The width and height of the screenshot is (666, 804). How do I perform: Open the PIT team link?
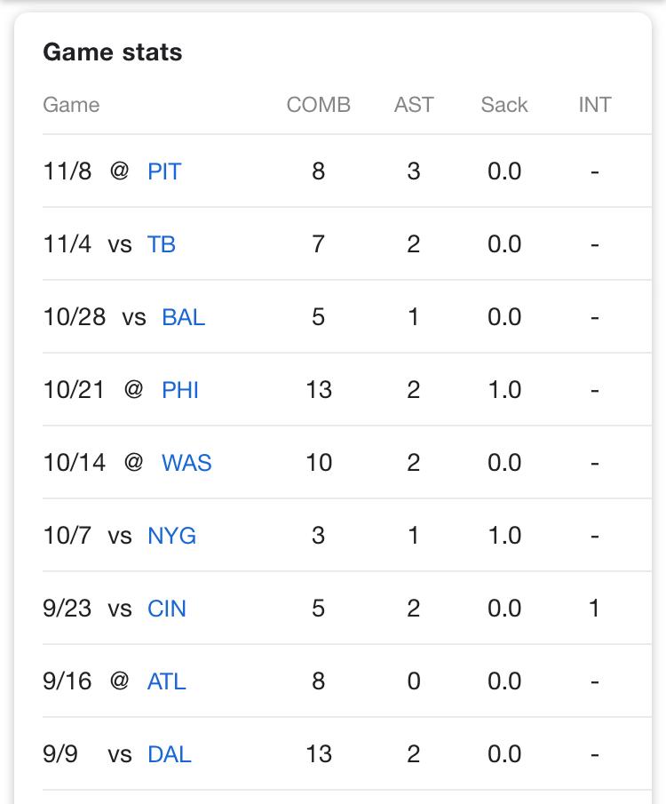pyautogui.click(x=164, y=171)
